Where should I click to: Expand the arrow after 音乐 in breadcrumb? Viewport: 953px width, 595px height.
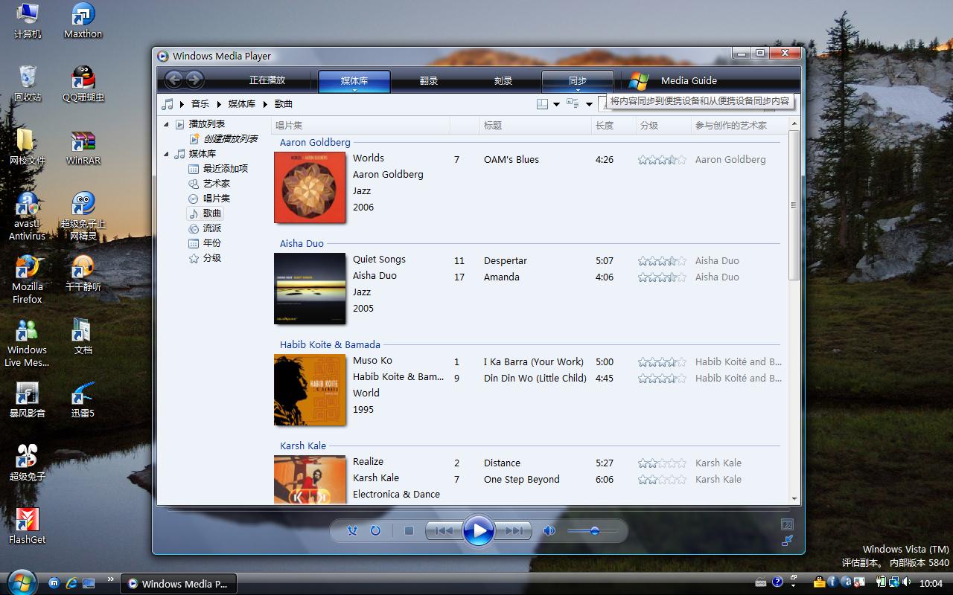219,104
